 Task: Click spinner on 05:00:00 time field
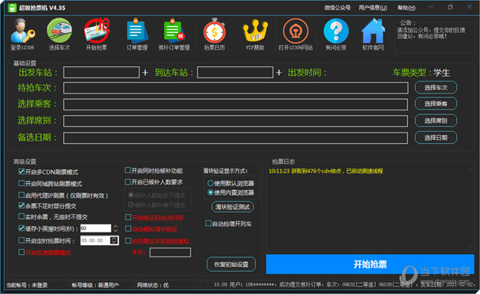coord(114,240)
